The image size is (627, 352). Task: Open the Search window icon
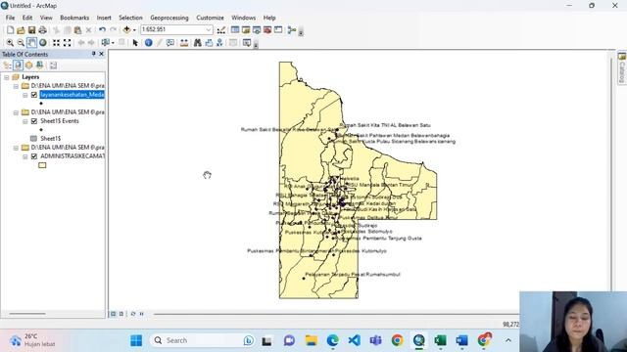click(257, 30)
